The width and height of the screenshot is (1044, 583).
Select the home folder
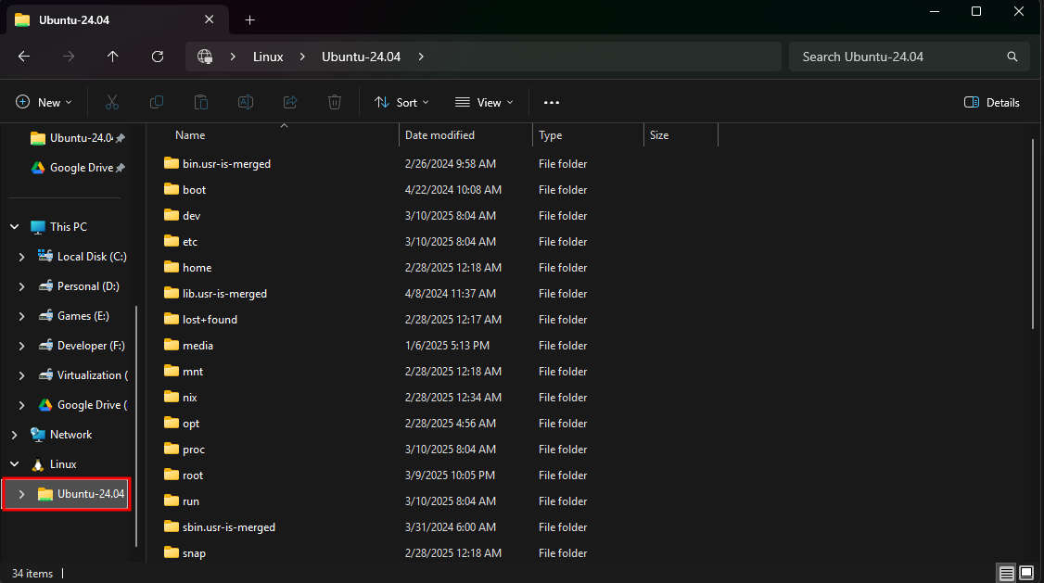[188, 268]
